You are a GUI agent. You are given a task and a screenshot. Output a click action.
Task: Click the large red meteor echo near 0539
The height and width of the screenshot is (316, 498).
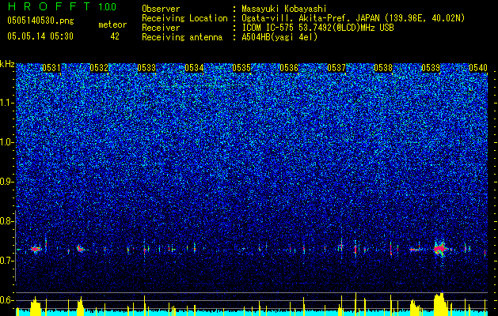coord(440,249)
